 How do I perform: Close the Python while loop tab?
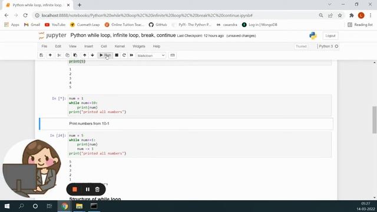point(68,5)
